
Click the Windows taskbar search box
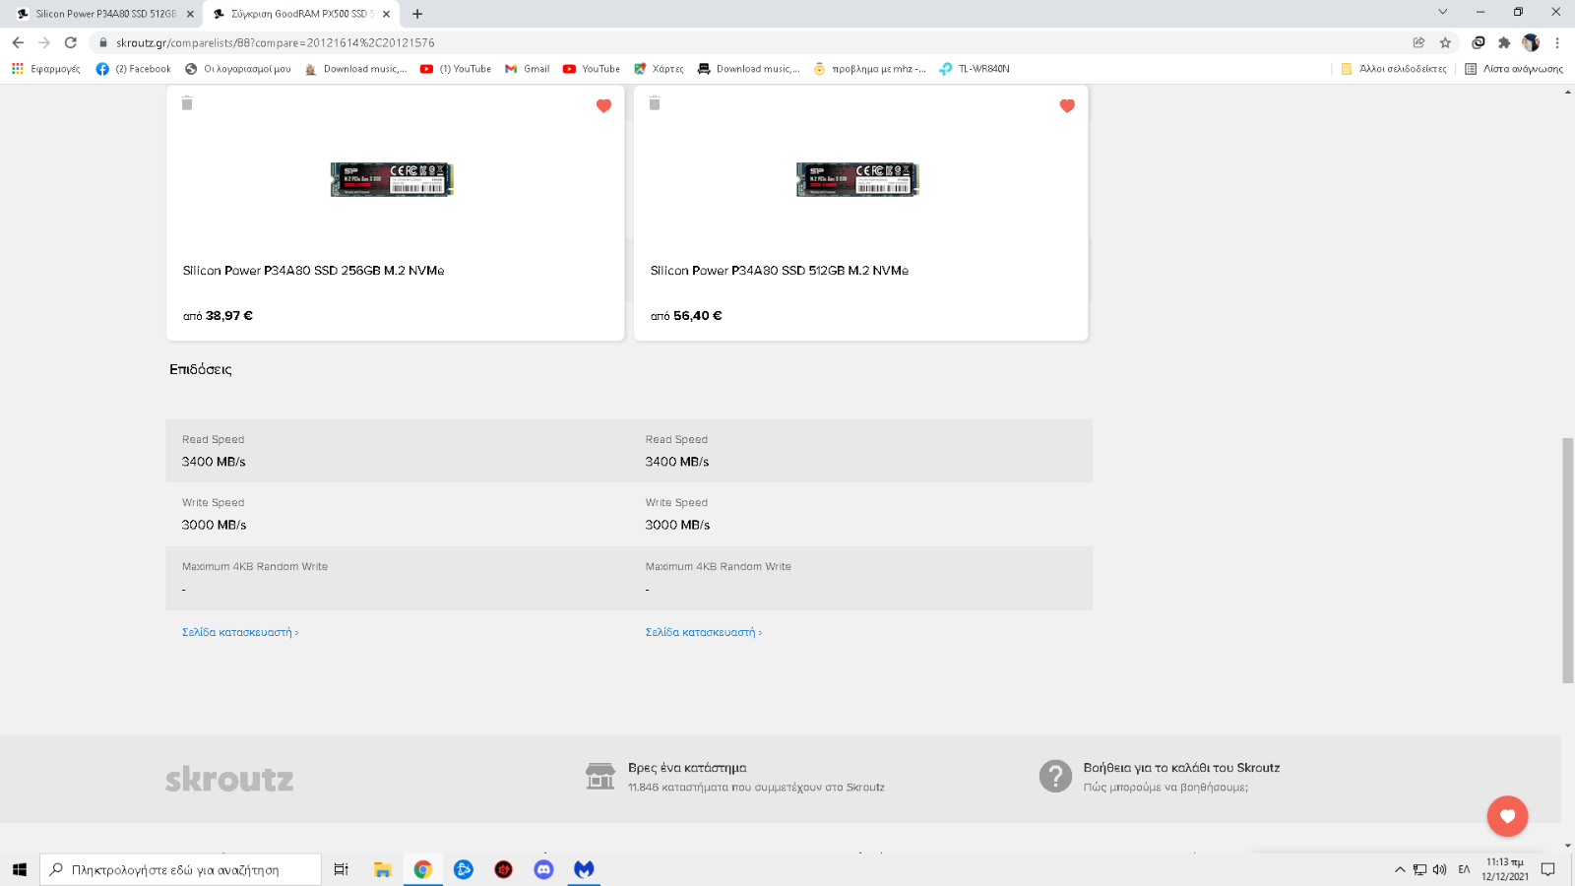180,869
